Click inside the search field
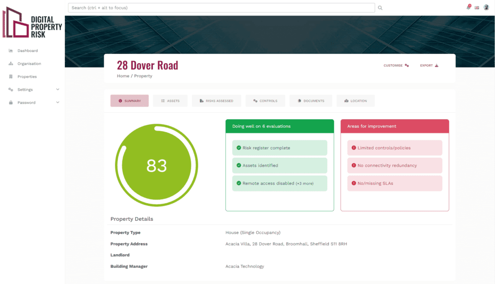This screenshot has width=495, height=284. coord(221,7)
